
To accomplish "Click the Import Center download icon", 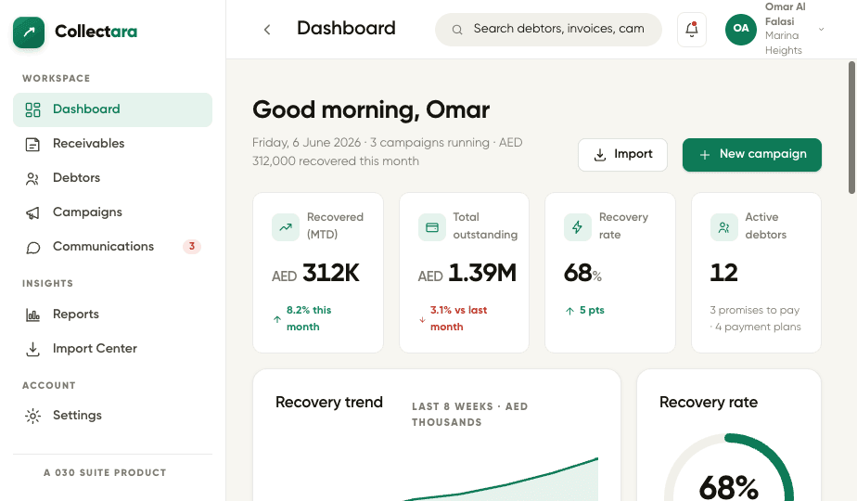I will tap(32, 349).
